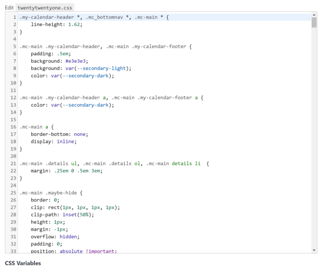Click the padding: .5em declaration
This screenshot has height=270, width=322.
pos(51,54)
